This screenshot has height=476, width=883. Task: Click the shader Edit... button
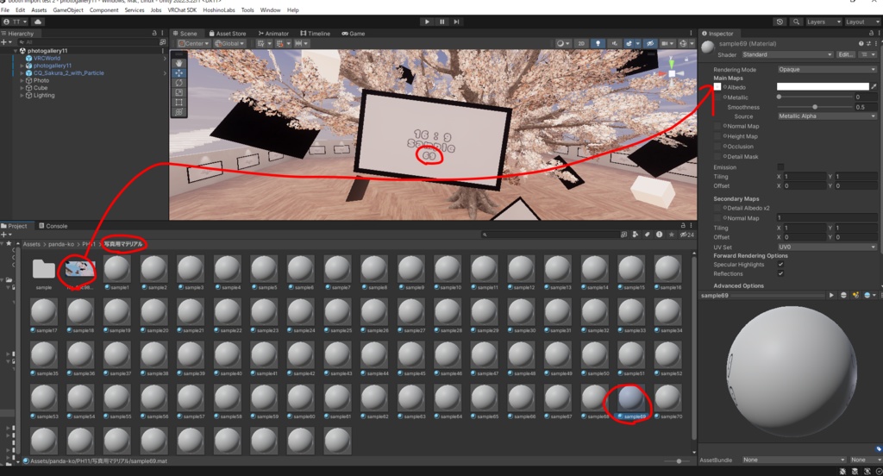point(845,54)
